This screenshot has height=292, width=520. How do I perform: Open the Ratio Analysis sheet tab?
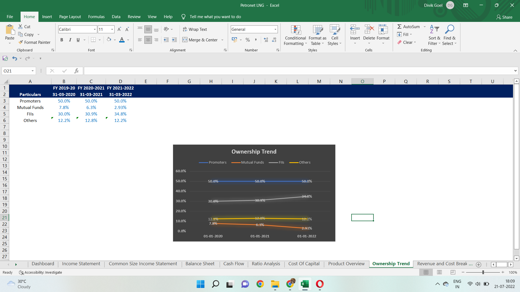[266, 264]
